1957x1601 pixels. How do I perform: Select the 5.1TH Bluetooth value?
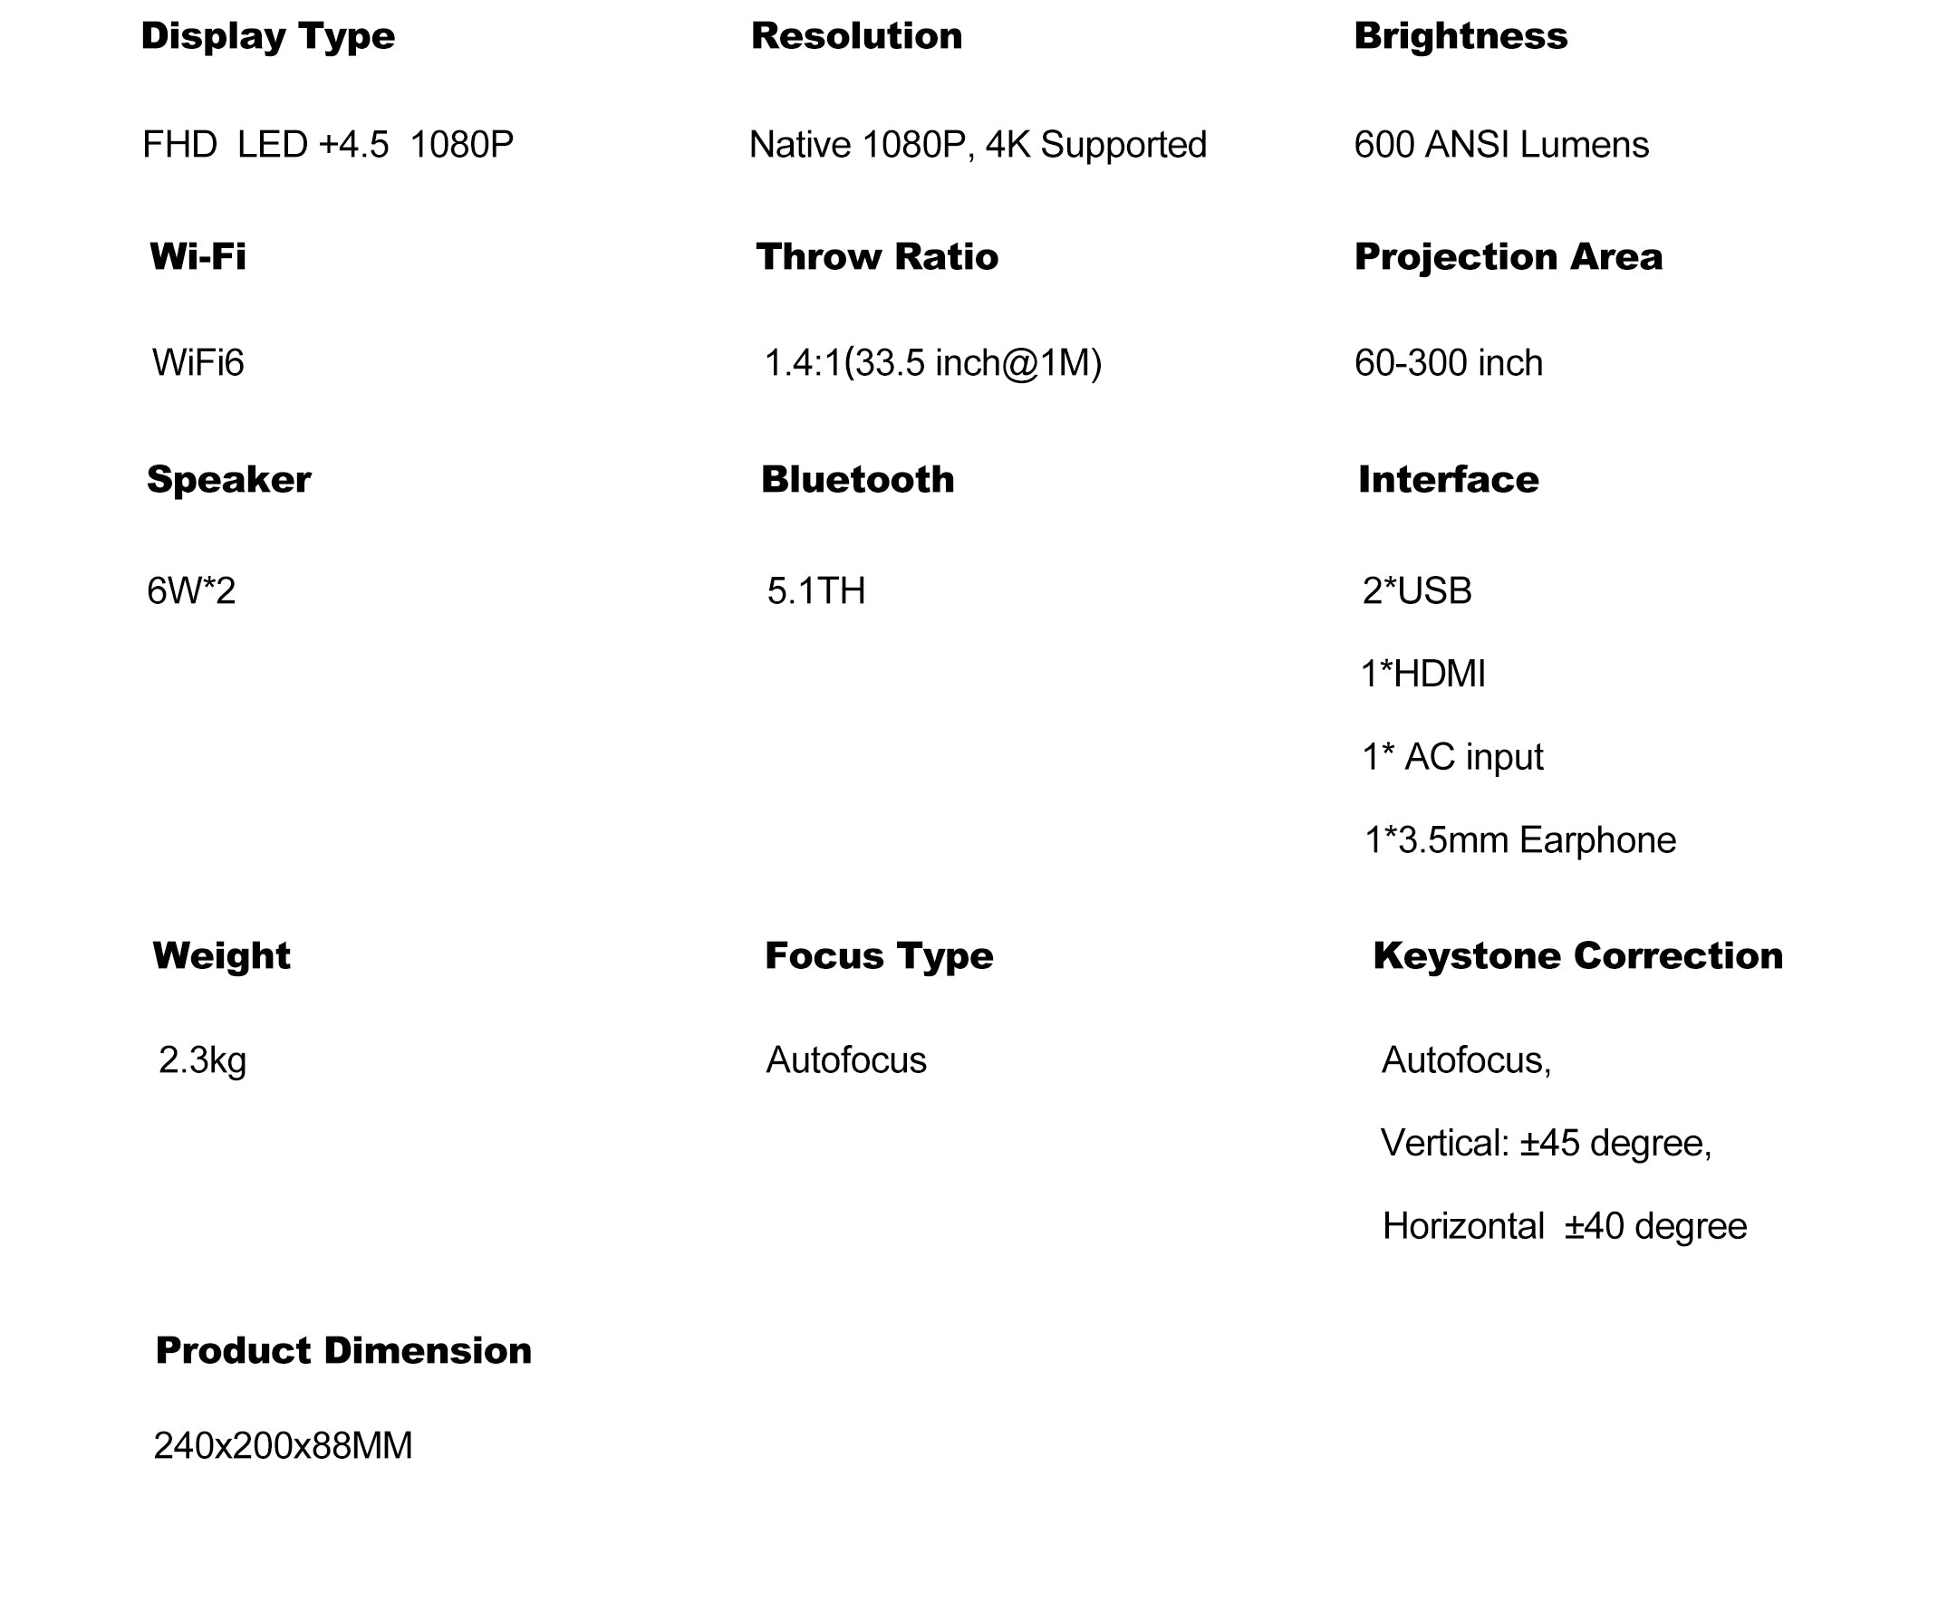click(816, 591)
